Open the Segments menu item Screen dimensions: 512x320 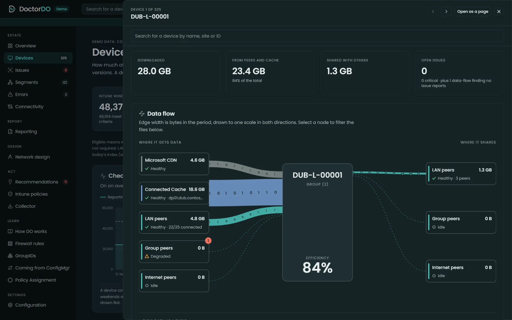coord(38,82)
